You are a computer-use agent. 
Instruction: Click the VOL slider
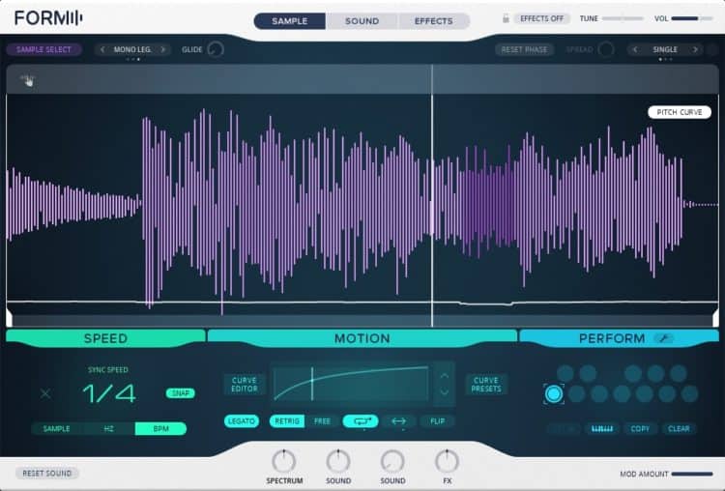(692, 18)
